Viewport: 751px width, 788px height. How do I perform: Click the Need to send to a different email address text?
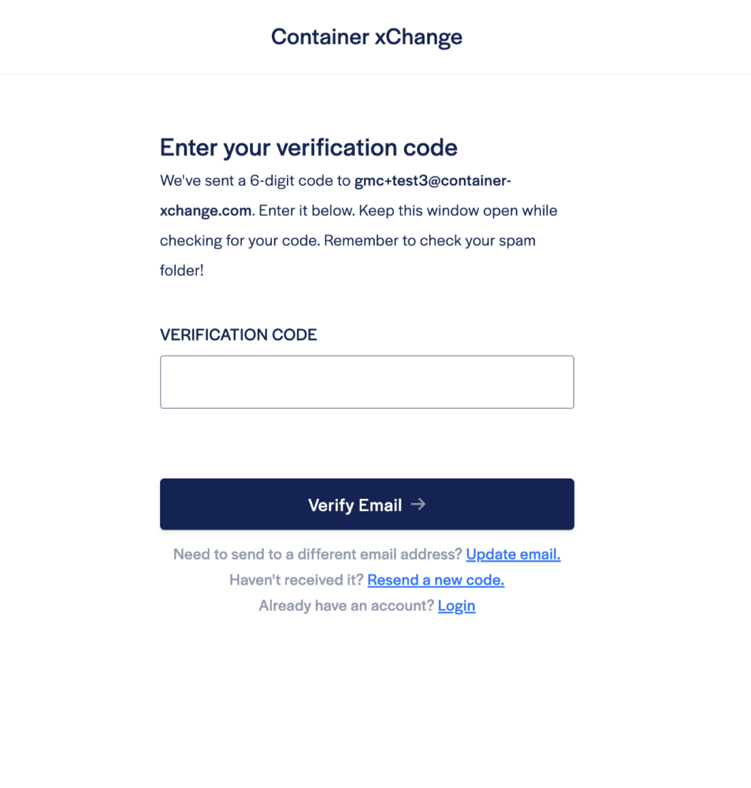(318, 554)
